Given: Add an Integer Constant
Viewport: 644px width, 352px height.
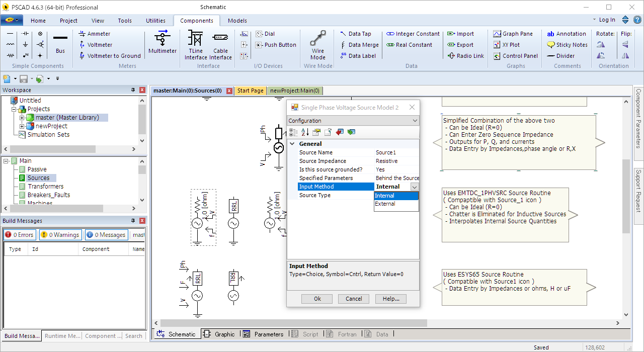Looking at the screenshot, I should 413,34.
